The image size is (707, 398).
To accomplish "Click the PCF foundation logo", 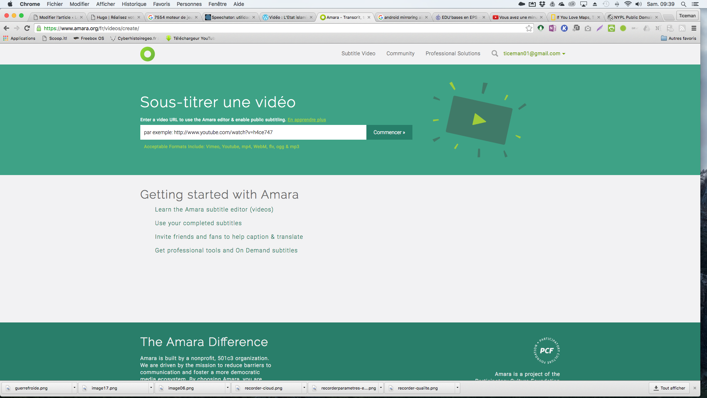I will 547,350.
